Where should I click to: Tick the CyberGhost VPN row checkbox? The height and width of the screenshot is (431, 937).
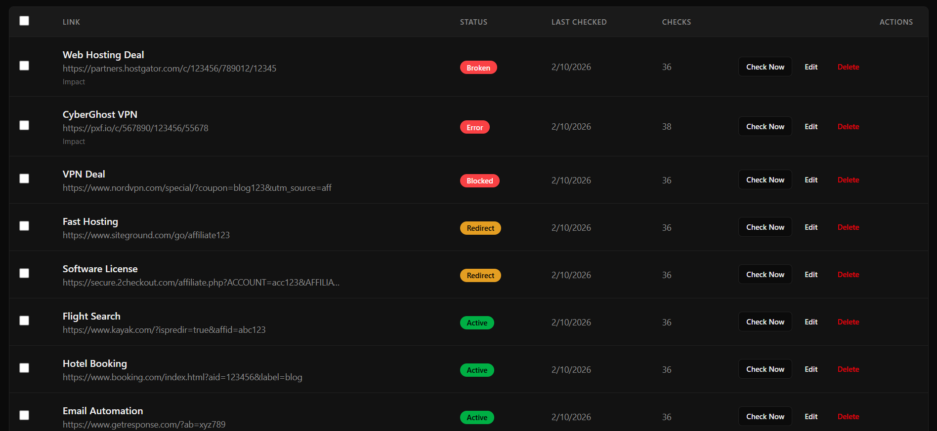pos(24,125)
